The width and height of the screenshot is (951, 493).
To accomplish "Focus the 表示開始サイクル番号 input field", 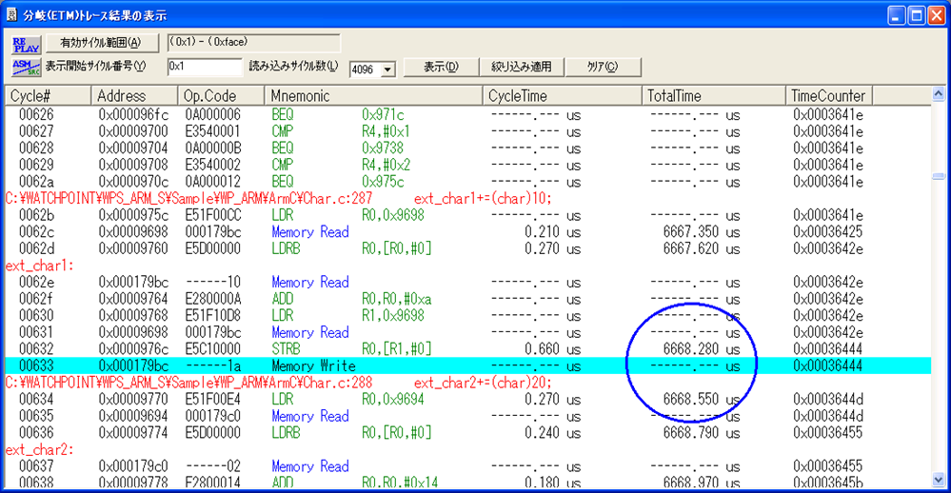I will click(x=204, y=68).
